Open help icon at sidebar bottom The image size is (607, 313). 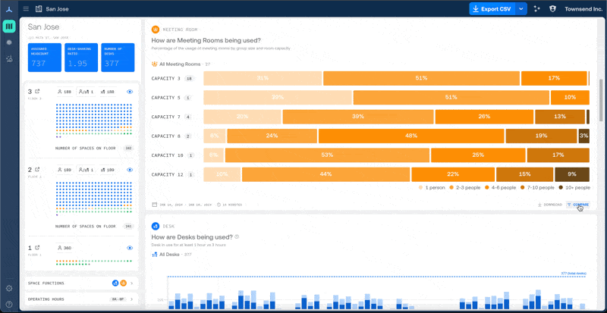click(x=9, y=303)
